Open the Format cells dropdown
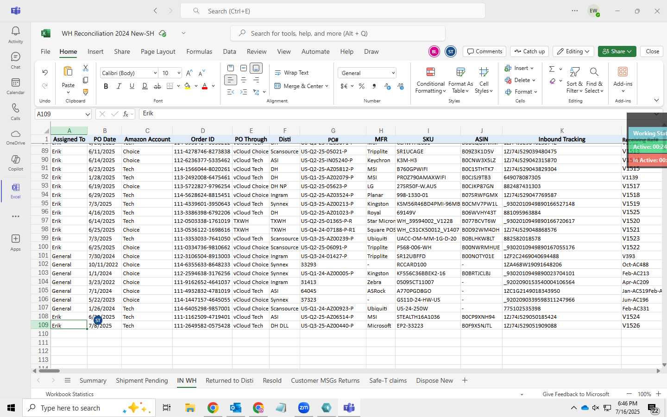Image resolution: width=667 pixels, height=417 pixels. tap(521, 92)
